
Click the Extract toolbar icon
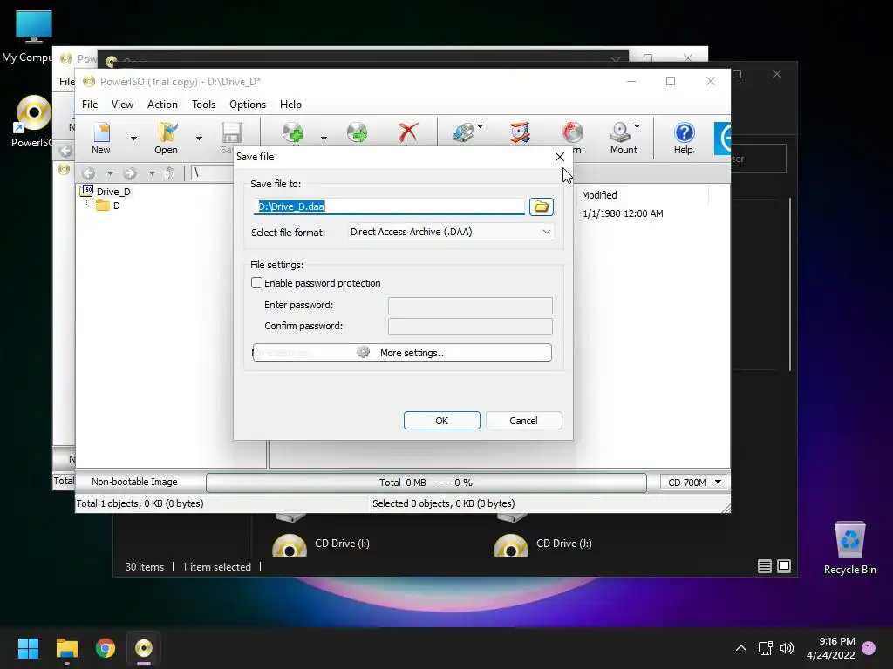tap(357, 132)
